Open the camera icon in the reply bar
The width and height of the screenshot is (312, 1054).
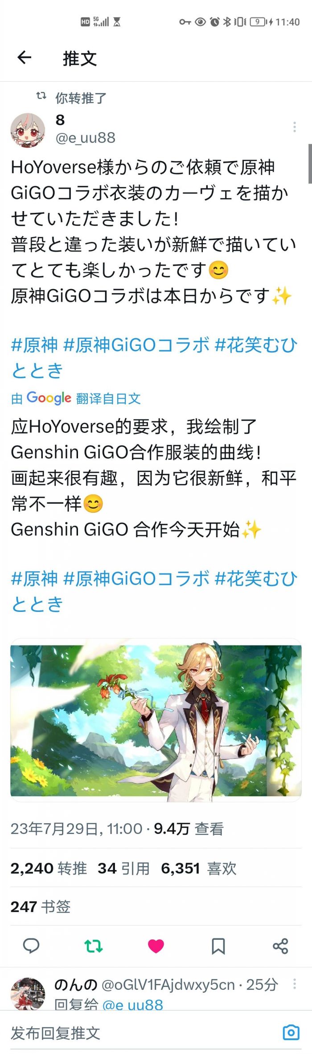(291, 1032)
